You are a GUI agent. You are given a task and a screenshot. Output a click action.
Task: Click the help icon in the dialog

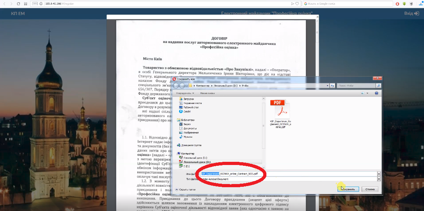[376, 93]
